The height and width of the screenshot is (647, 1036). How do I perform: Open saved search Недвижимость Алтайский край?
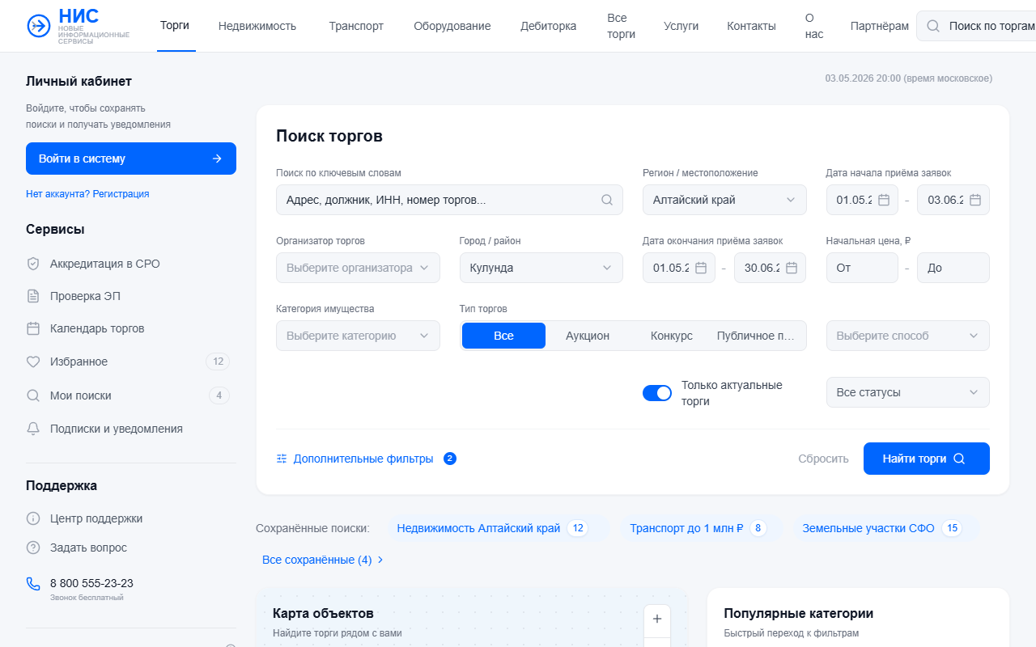coord(499,528)
